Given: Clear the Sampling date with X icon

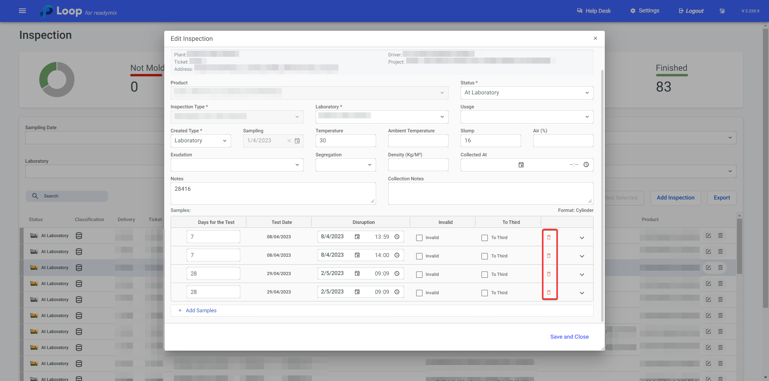Looking at the screenshot, I should click(289, 141).
